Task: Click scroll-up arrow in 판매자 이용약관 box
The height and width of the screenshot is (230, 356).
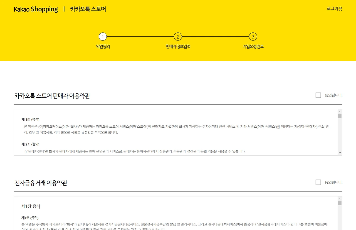Action: (340, 112)
